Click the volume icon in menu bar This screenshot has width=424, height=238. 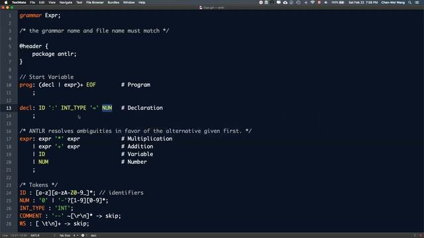(326, 3)
